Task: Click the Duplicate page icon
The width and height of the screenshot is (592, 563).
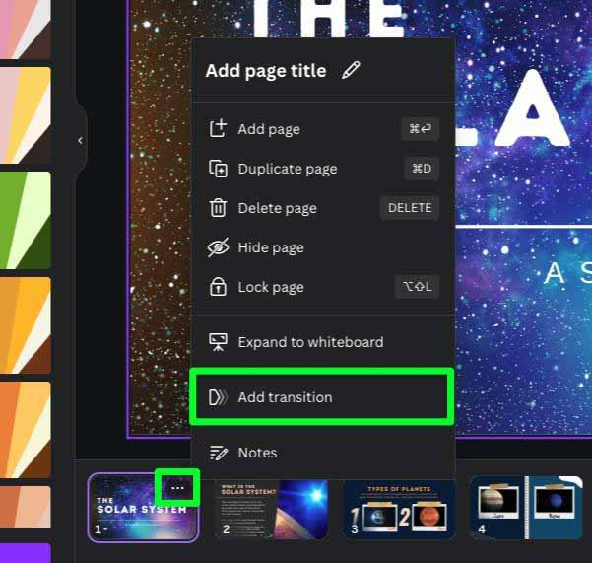Action: [219, 169]
